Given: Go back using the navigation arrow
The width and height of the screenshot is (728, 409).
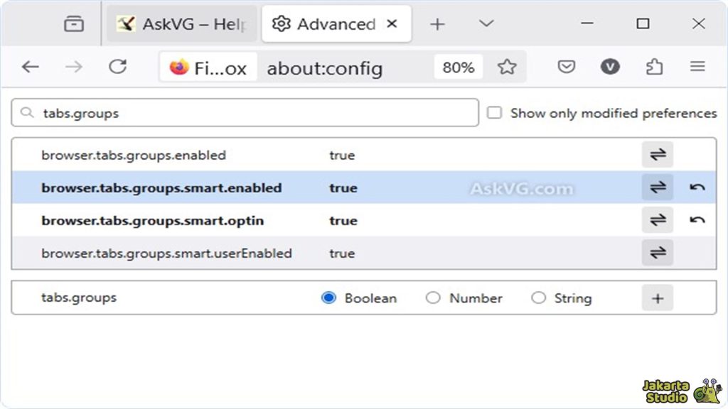Looking at the screenshot, I should pyautogui.click(x=30, y=66).
